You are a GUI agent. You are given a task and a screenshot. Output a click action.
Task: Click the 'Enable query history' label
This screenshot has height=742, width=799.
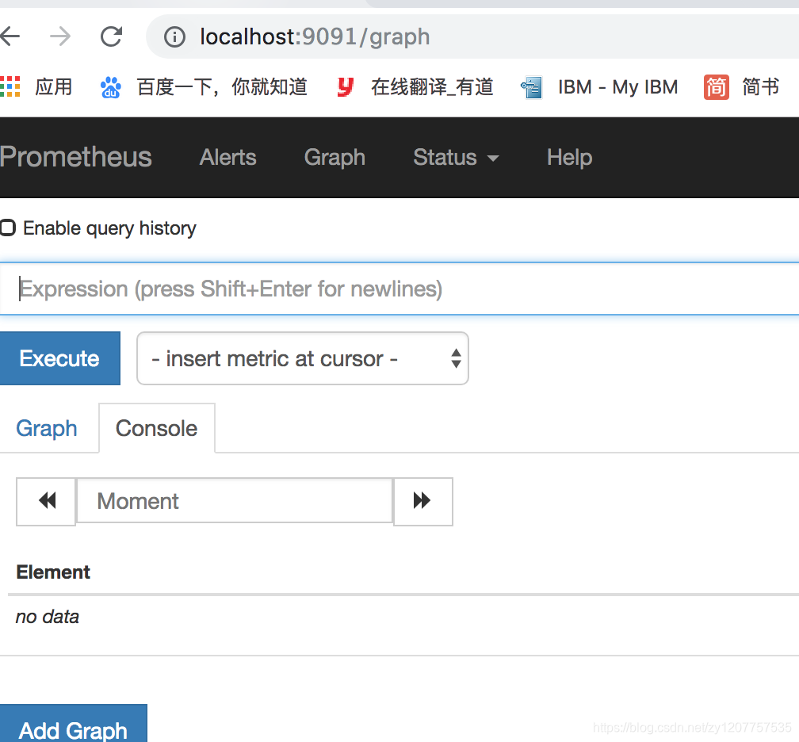coord(109,228)
